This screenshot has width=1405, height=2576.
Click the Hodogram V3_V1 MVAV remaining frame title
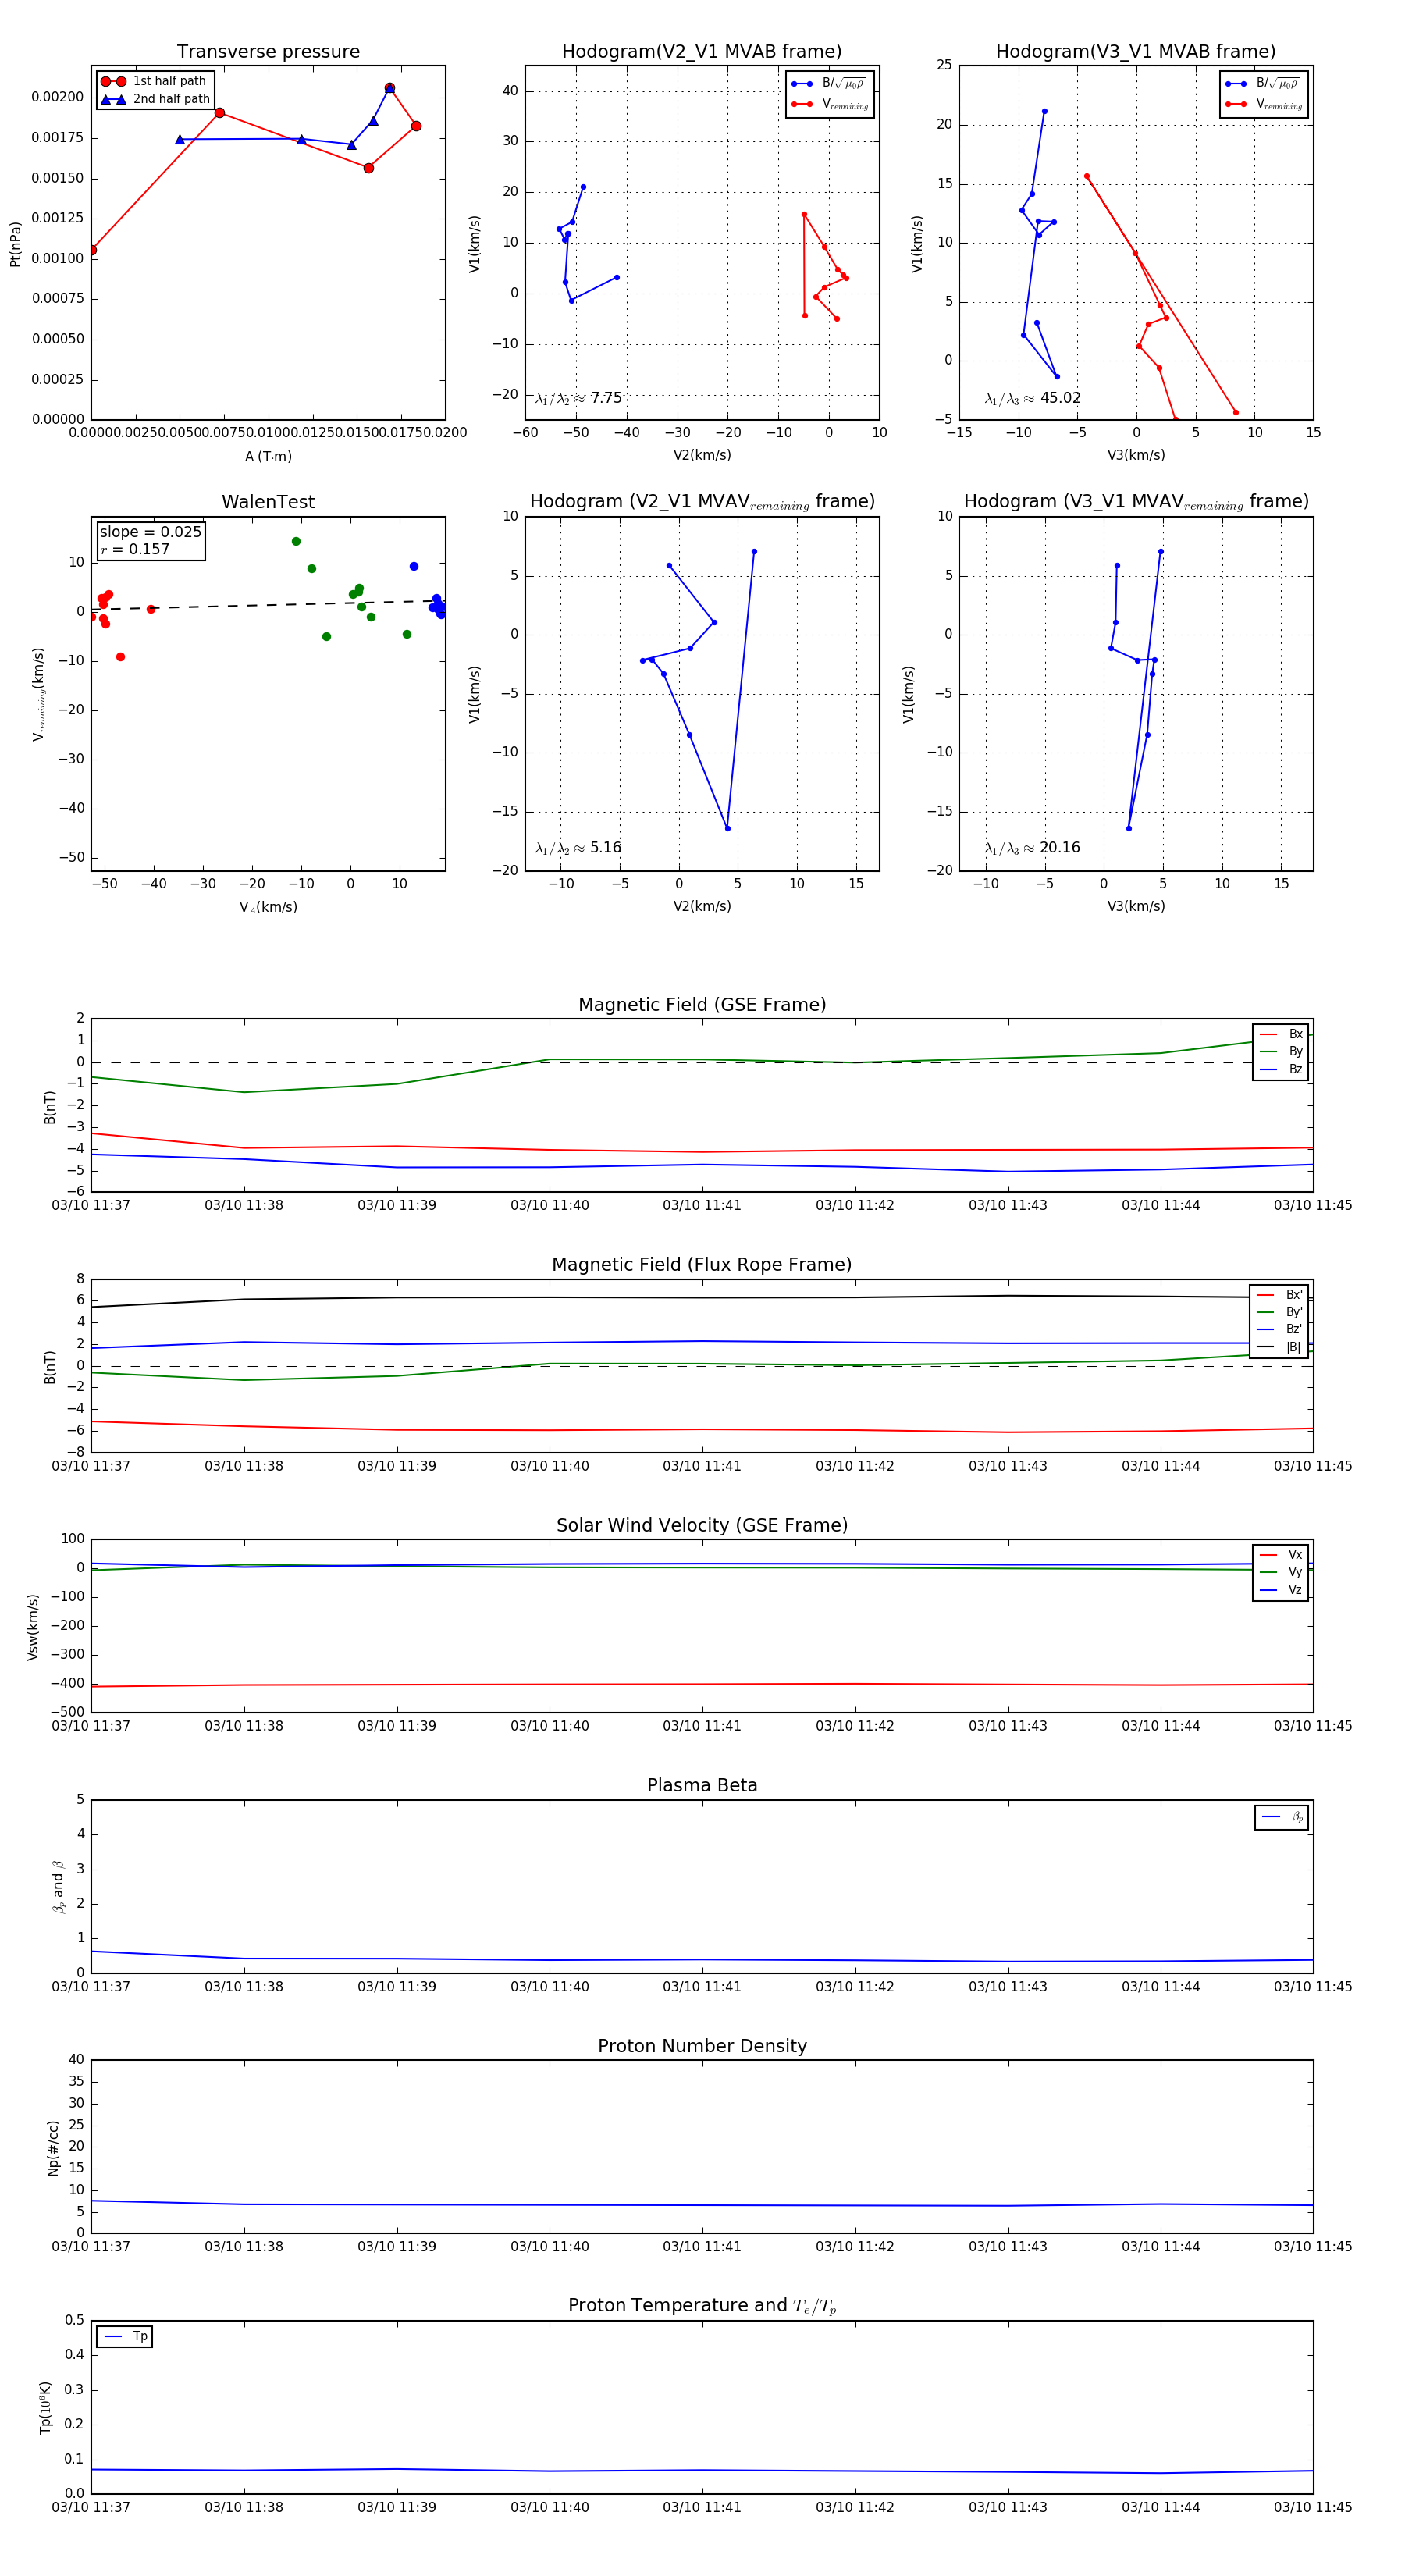1136,502
